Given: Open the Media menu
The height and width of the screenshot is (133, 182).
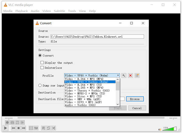Looking at the screenshot, I should pyautogui.click(x=8, y=11).
